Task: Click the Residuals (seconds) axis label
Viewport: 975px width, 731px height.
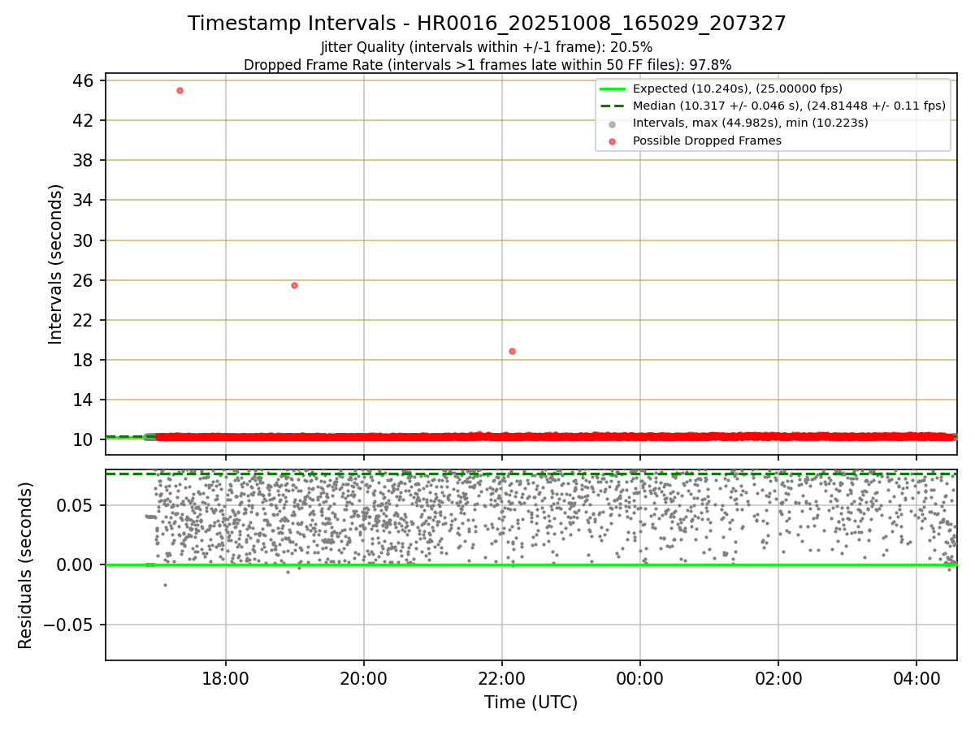Action: [25, 565]
